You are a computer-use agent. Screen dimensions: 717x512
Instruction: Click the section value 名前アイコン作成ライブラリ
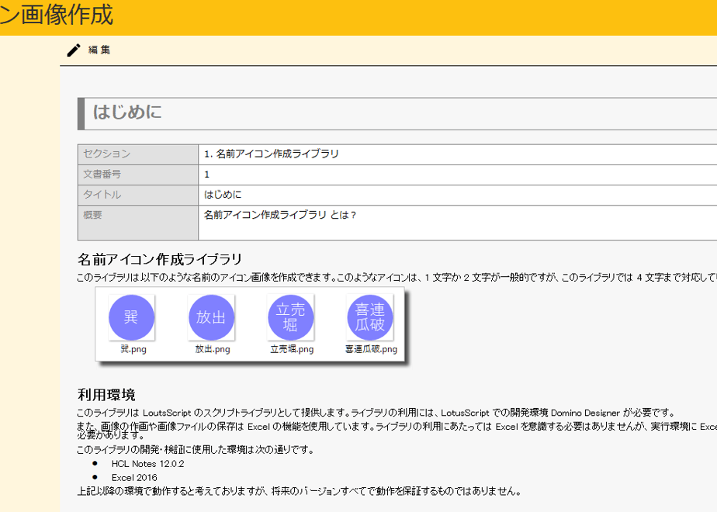click(x=272, y=154)
